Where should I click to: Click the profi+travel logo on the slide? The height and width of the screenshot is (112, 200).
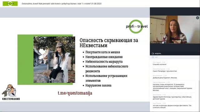pos(137,26)
